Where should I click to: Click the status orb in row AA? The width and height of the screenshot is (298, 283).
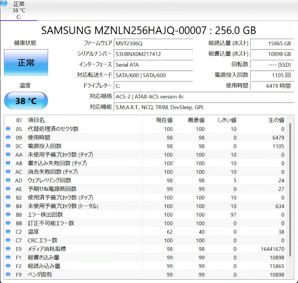[8, 154]
